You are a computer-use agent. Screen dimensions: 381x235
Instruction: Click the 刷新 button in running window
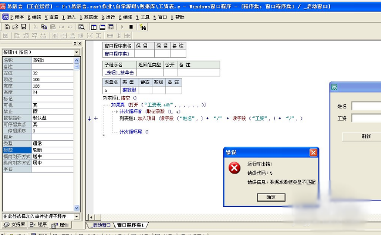(x=362, y=137)
